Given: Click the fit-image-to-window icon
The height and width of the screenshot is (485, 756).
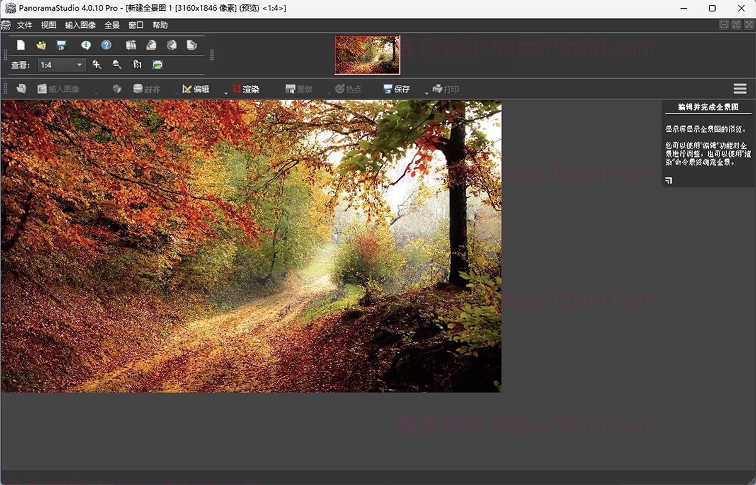Looking at the screenshot, I should (157, 64).
